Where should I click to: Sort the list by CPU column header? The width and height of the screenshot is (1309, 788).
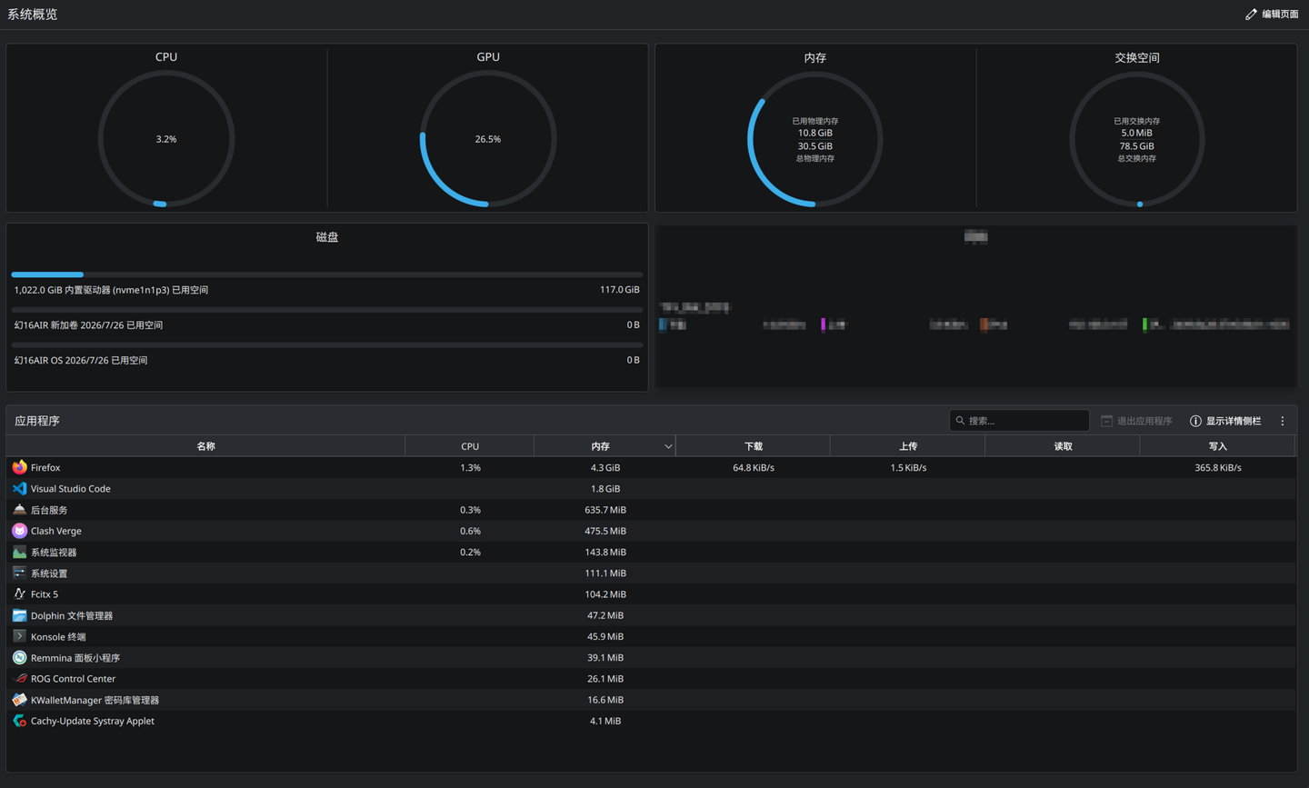click(469, 446)
